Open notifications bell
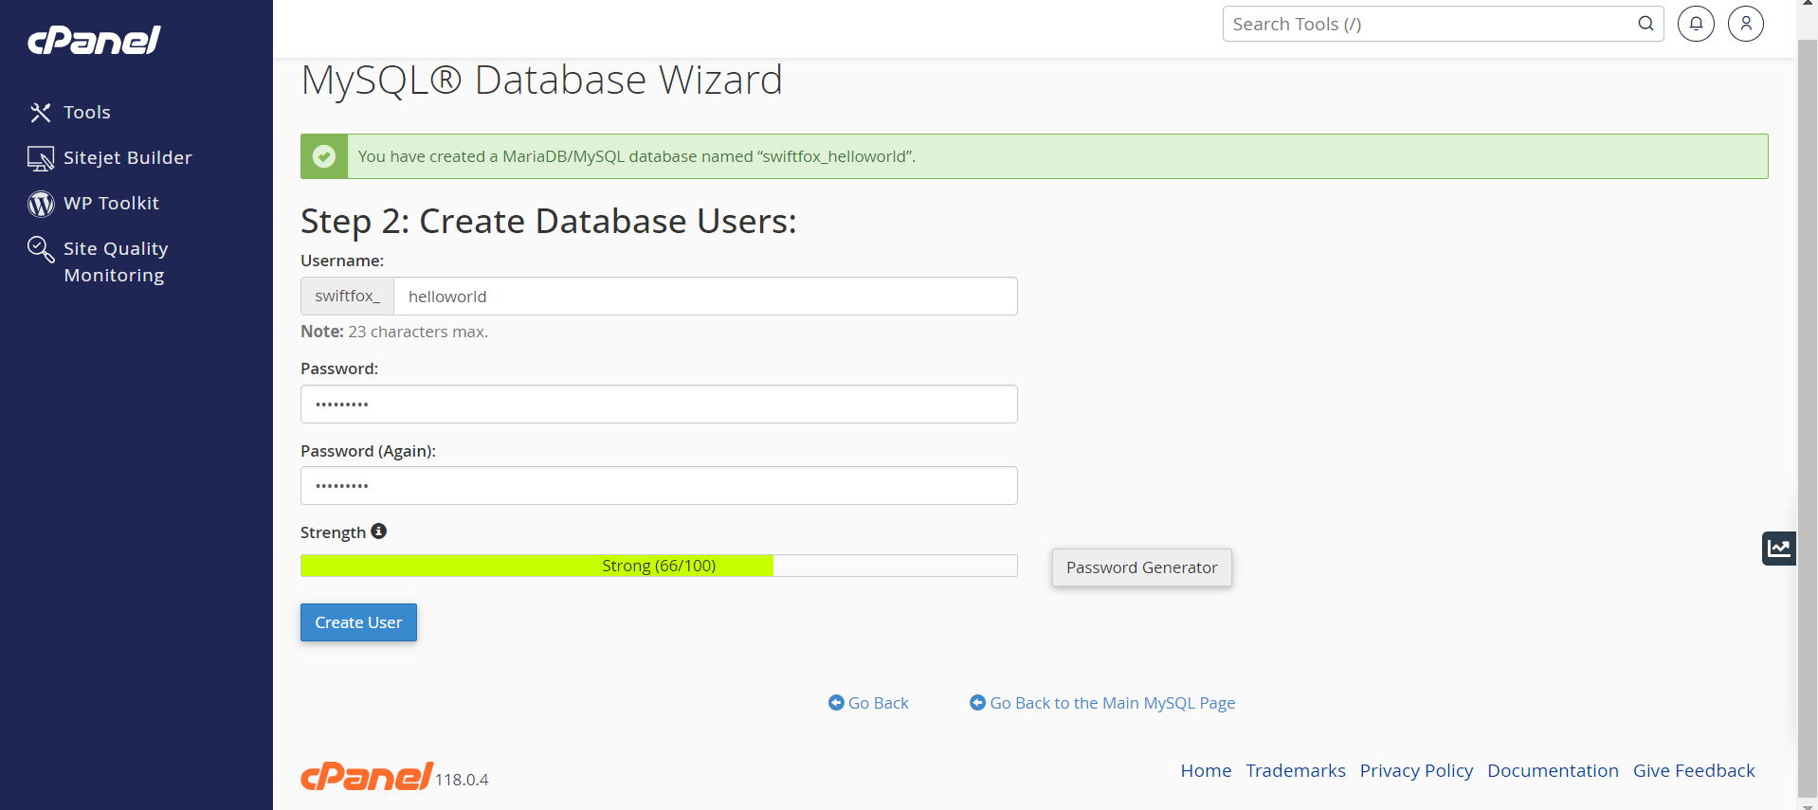1818x810 pixels. point(1696,24)
